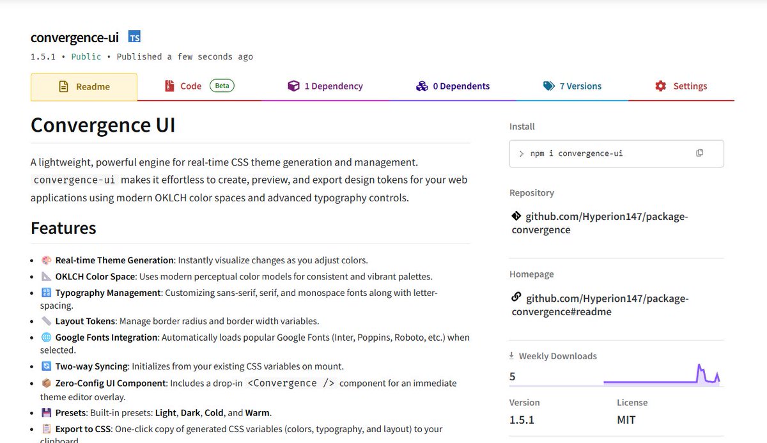Image resolution: width=767 pixels, height=443 pixels.
Task: Click the clipboard emoji beside Export to CSS
Action: tap(46, 429)
